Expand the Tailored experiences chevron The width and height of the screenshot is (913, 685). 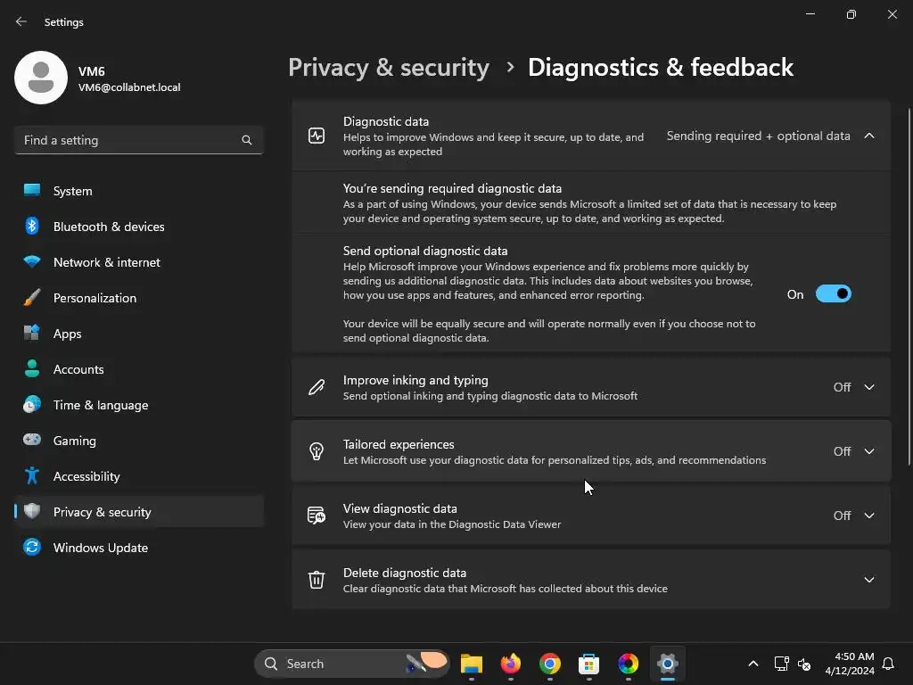point(869,451)
